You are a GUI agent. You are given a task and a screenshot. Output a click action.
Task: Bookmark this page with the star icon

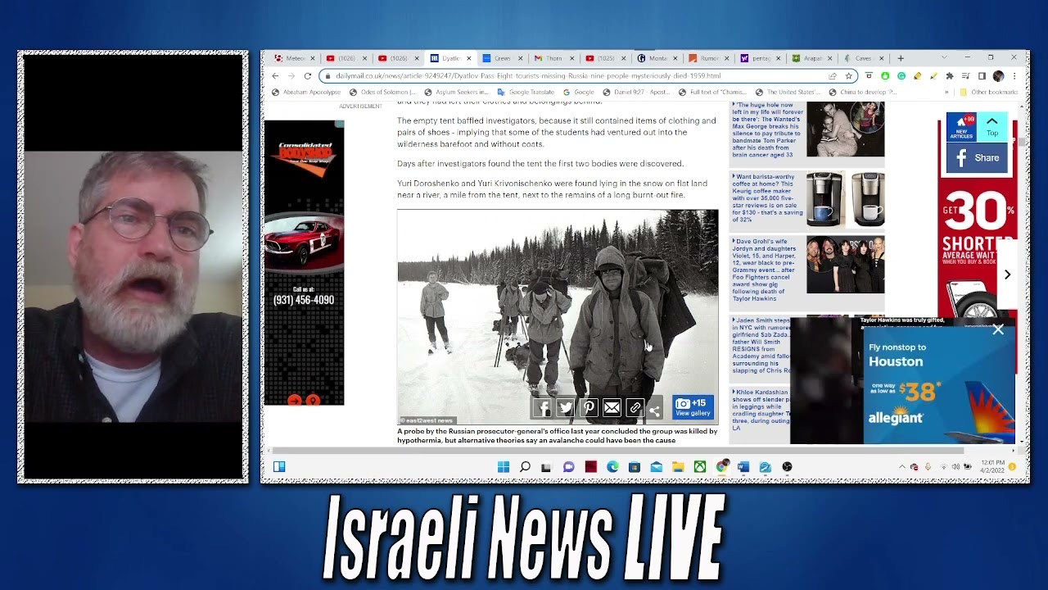click(849, 76)
